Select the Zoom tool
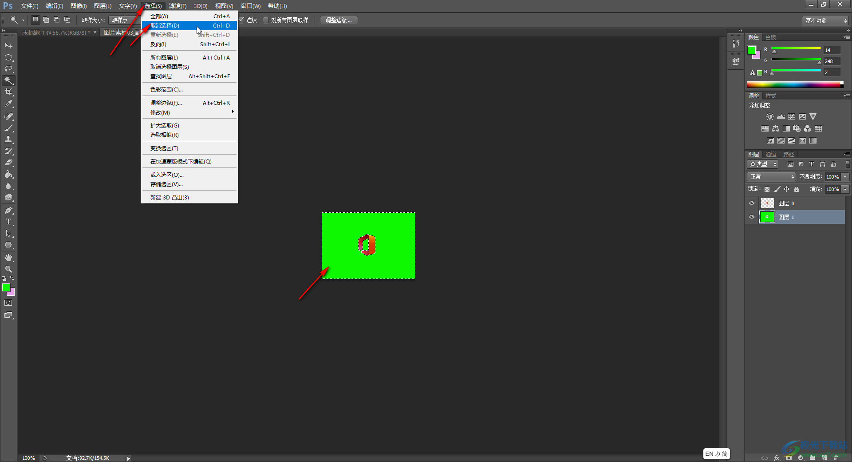The image size is (852, 462). coord(8,269)
